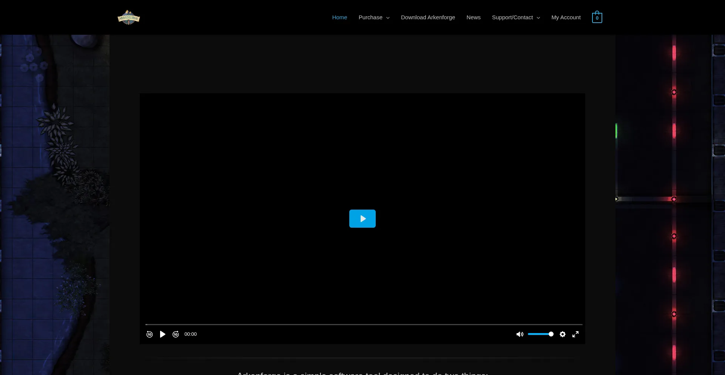
Task: Click the video time display 00:00
Action: point(190,334)
